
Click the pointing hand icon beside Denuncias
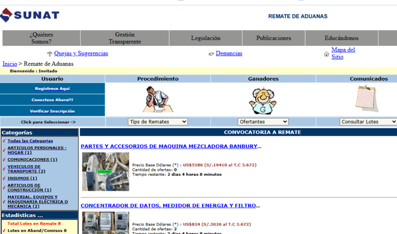[x=212, y=54]
